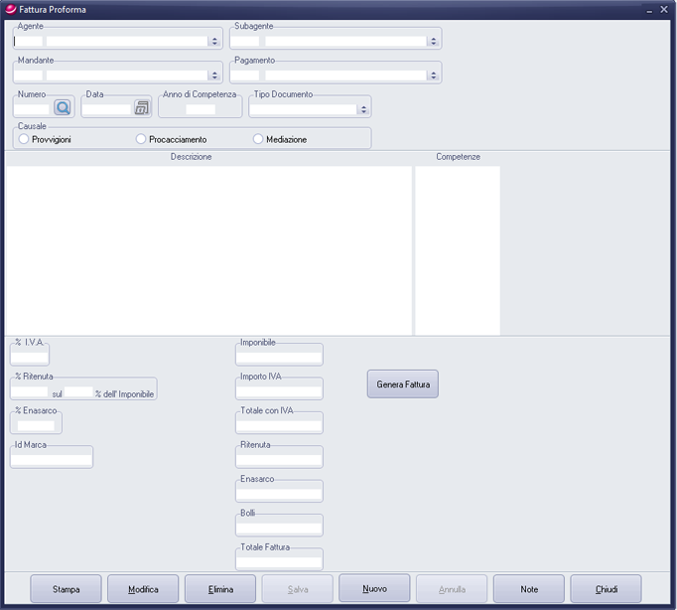This screenshot has width=677, height=610.
Task: Click the Fattura Proforma app logo icon
Action: 11,9
